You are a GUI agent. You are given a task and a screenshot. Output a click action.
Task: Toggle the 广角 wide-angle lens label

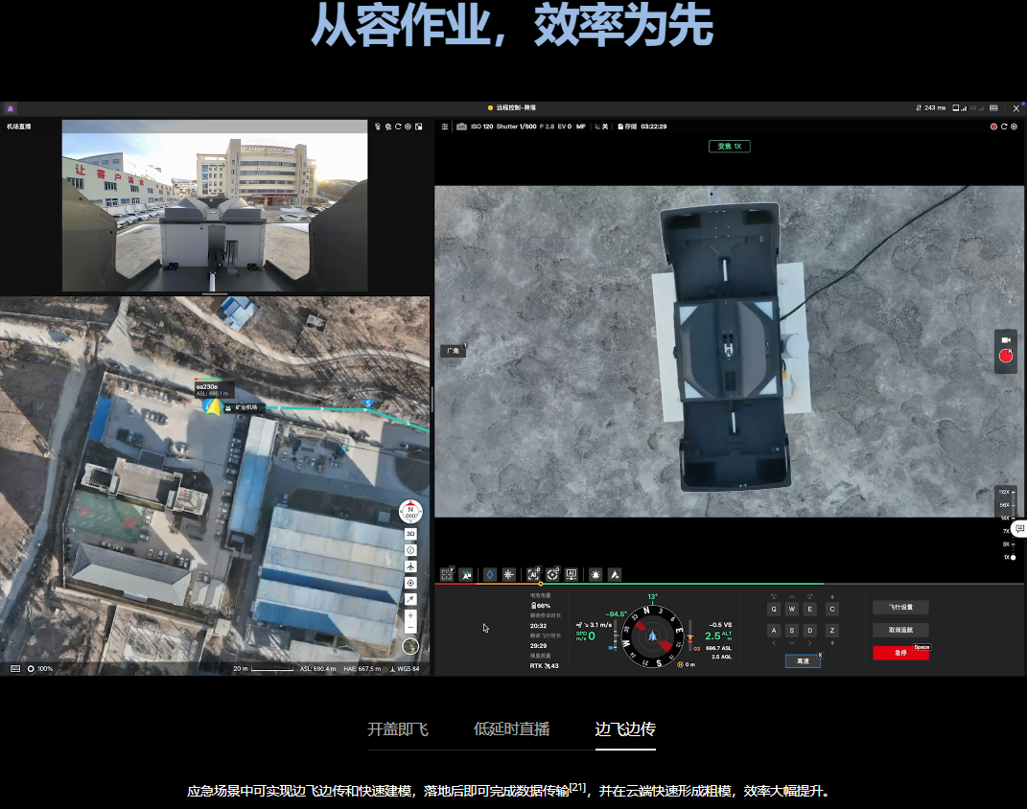(x=452, y=352)
